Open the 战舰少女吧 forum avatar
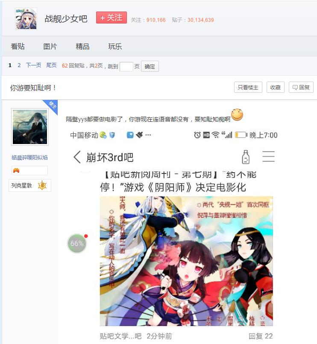Image resolution: width=317 pixels, height=344 pixels. (x=26, y=19)
